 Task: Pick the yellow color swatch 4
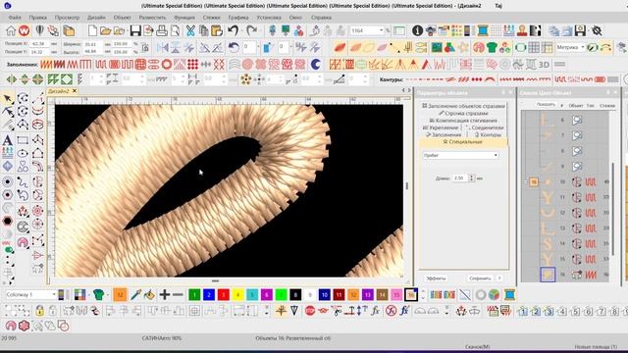pos(237,295)
